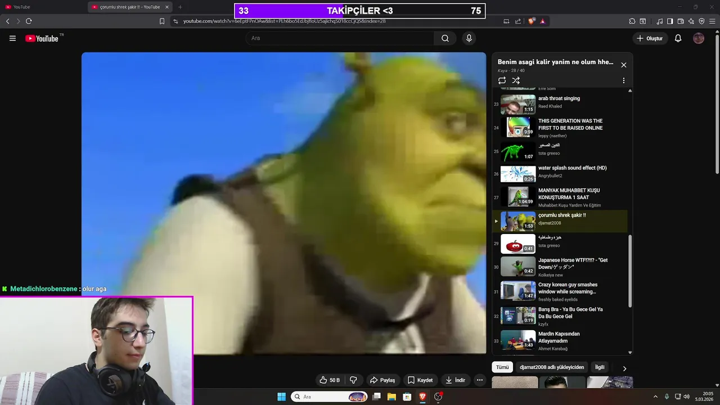Toggle the browser sidebar panel
The height and width of the screenshot is (405, 720).
670,21
